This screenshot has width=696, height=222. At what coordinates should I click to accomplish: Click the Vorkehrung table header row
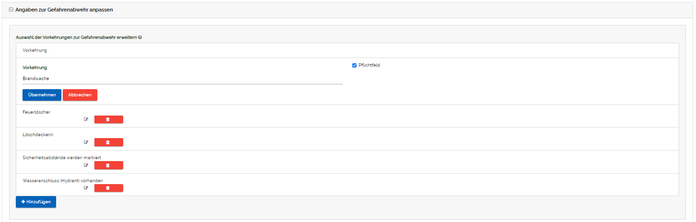pos(35,50)
